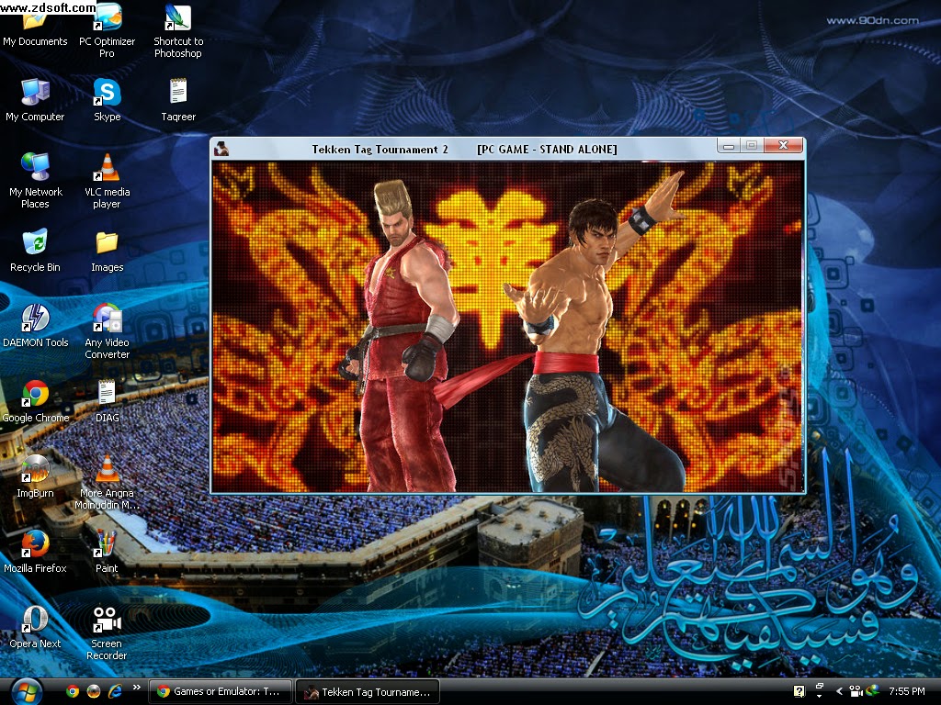This screenshot has width=941, height=705.
Task: Click the Chrome quick launch icon in taskbar
Action: tap(73, 691)
